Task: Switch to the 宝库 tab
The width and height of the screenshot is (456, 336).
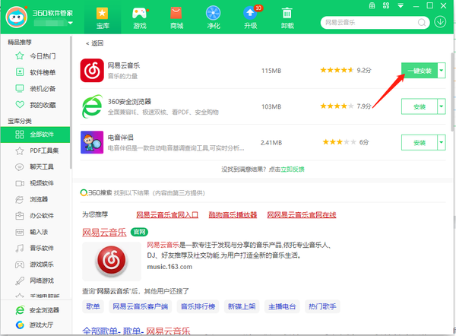Action: (101, 17)
